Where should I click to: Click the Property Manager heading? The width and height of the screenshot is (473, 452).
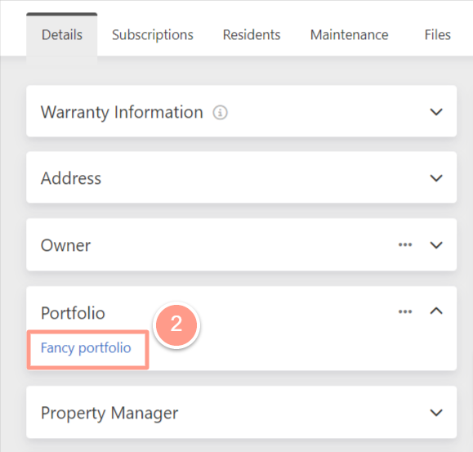coord(109,413)
